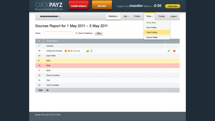Click the coin icon beside Andorra & Armenia
This screenshot has width=215, height=121.
66,51
